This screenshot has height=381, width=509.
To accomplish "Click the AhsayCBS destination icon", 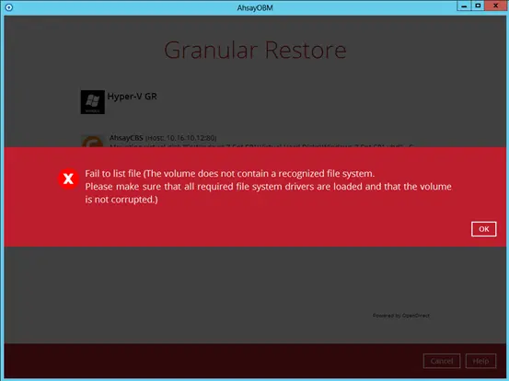I will [x=93, y=142].
